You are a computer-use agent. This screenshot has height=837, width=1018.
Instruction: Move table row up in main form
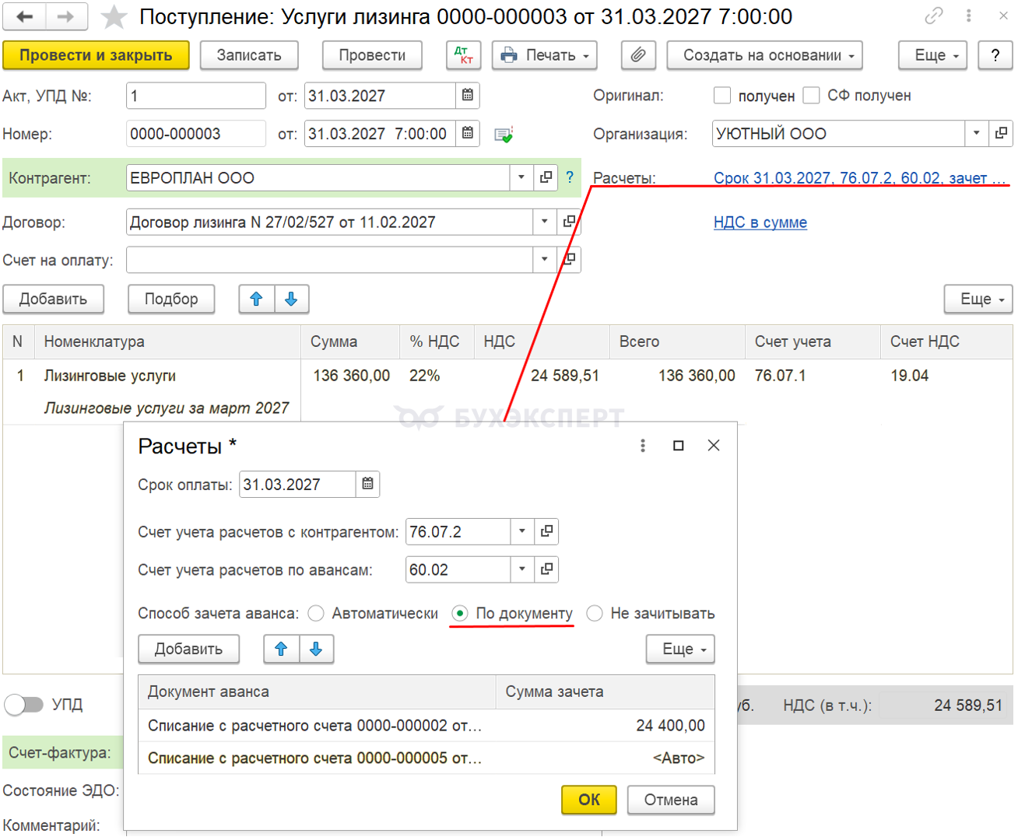(x=256, y=299)
